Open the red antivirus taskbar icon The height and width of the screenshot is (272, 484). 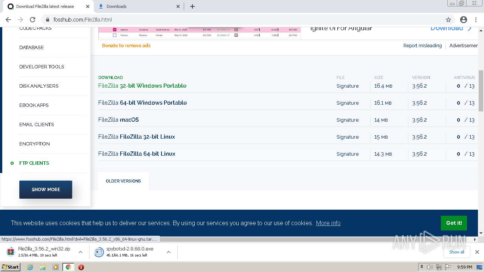tap(81, 267)
